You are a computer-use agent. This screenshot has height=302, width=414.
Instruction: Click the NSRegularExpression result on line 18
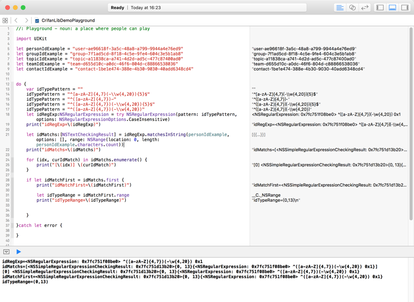(x=326, y=114)
